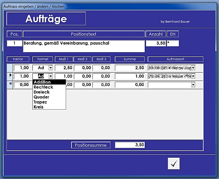The height and width of the screenshot is (179, 219).
Task: Click the Formel column header
Action: tap(43, 59)
